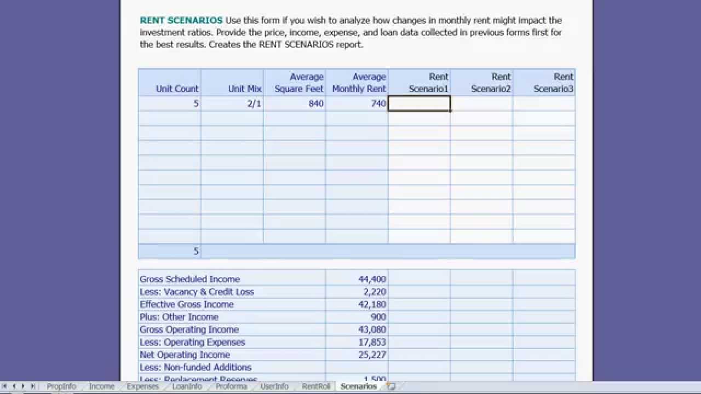Open the Proforma sheet tab
This screenshot has height=394, width=701.
[231, 386]
